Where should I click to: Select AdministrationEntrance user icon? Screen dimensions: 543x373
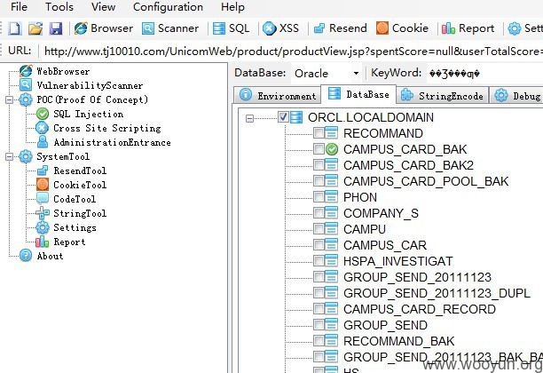[43, 142]
